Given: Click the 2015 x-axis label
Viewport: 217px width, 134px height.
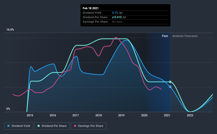Looking at the screenshot, I should click(30, 115).
